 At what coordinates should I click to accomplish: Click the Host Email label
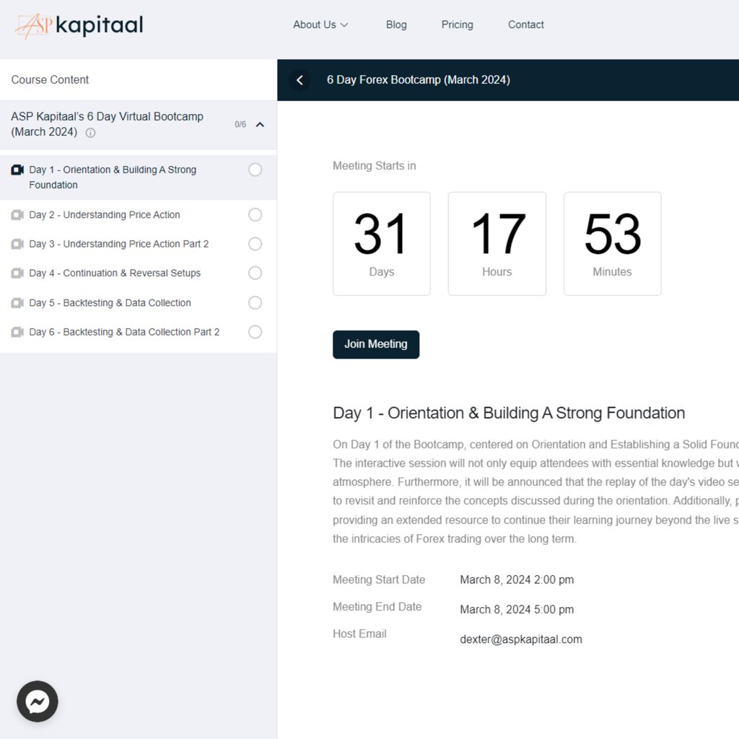[359, 634]
